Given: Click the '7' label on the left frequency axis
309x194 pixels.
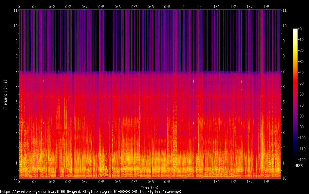Looking at the screenshot, I should 16,71.
